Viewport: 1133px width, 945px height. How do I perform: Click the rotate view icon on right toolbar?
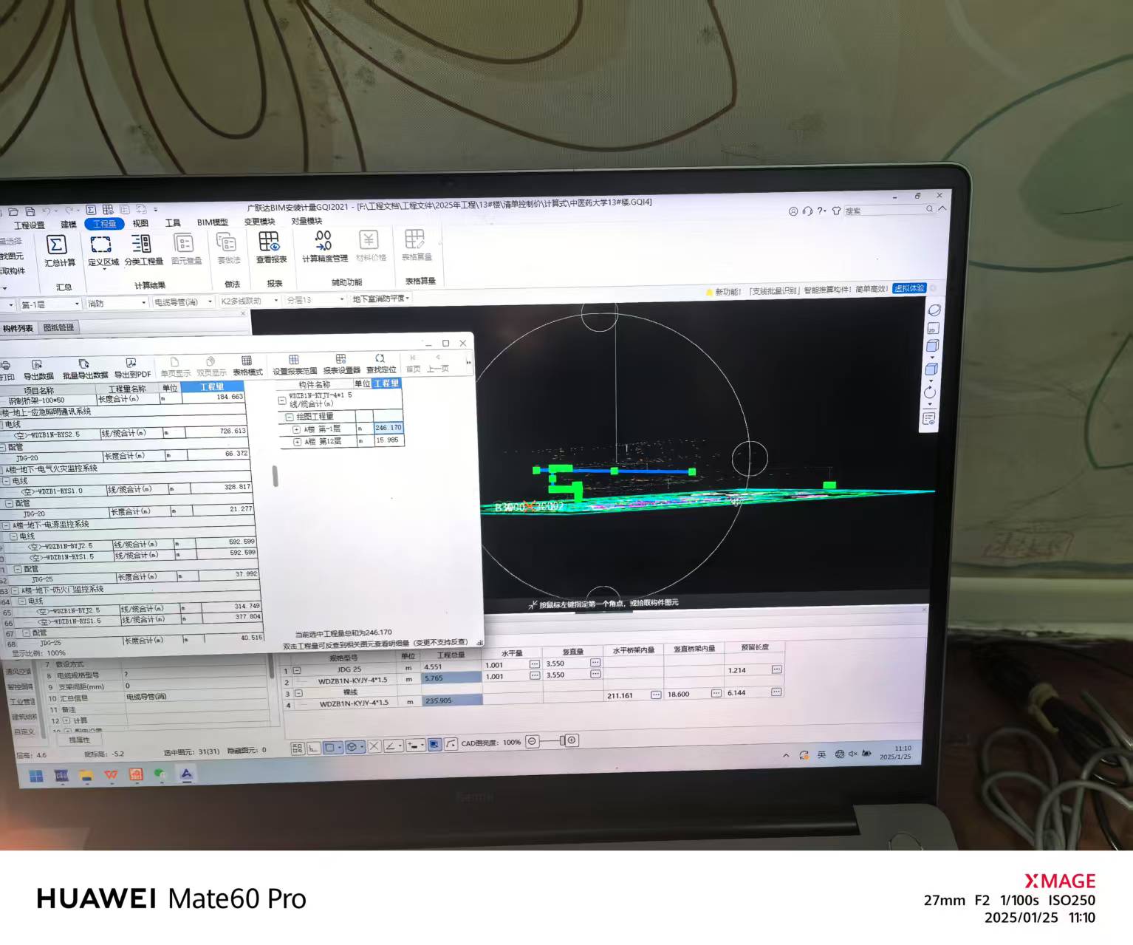coord(930,393)
